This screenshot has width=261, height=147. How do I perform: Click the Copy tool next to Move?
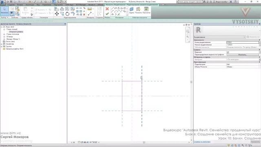coord(62,13)
